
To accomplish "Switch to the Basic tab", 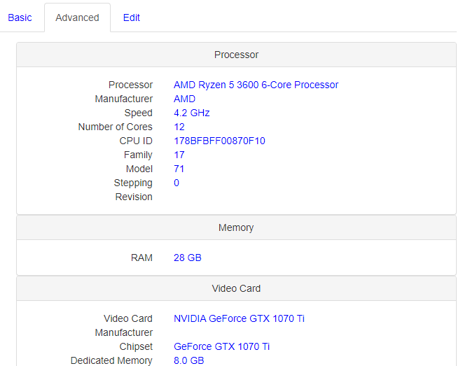I will point(20,17).
